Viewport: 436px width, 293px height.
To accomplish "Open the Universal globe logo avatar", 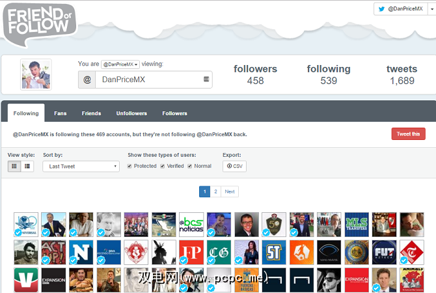I will pos(26,225).
